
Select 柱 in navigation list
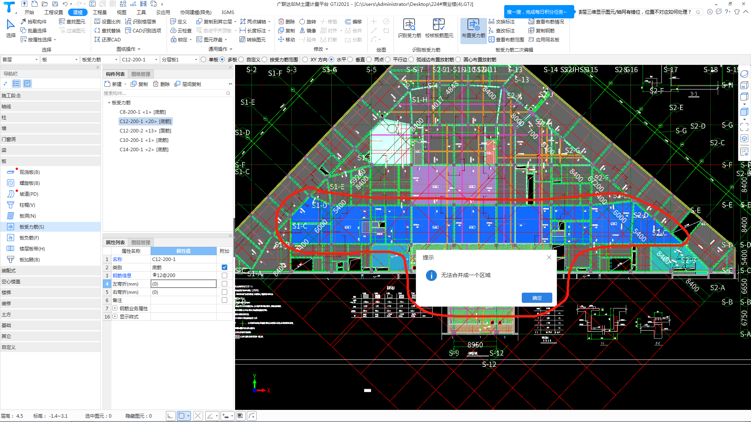tap(50, 117)
